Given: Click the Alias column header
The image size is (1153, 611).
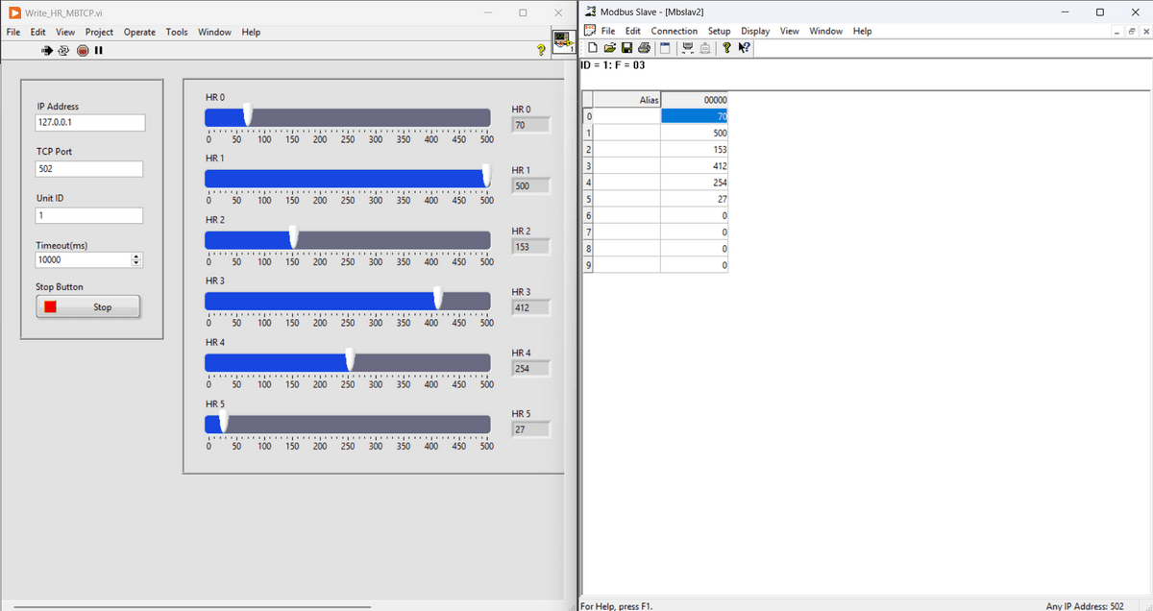Looking at the screenshot, I should point(626,100).
